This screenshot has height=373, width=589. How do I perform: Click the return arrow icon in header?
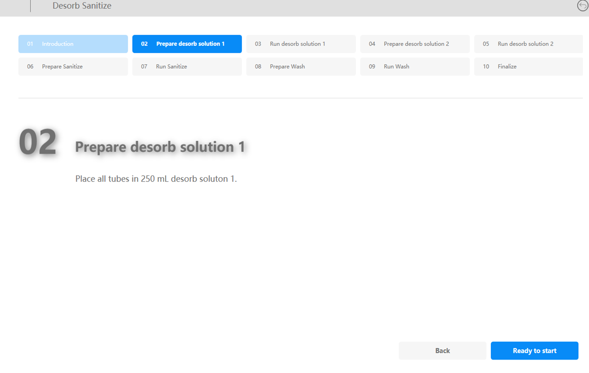[582, 6]
